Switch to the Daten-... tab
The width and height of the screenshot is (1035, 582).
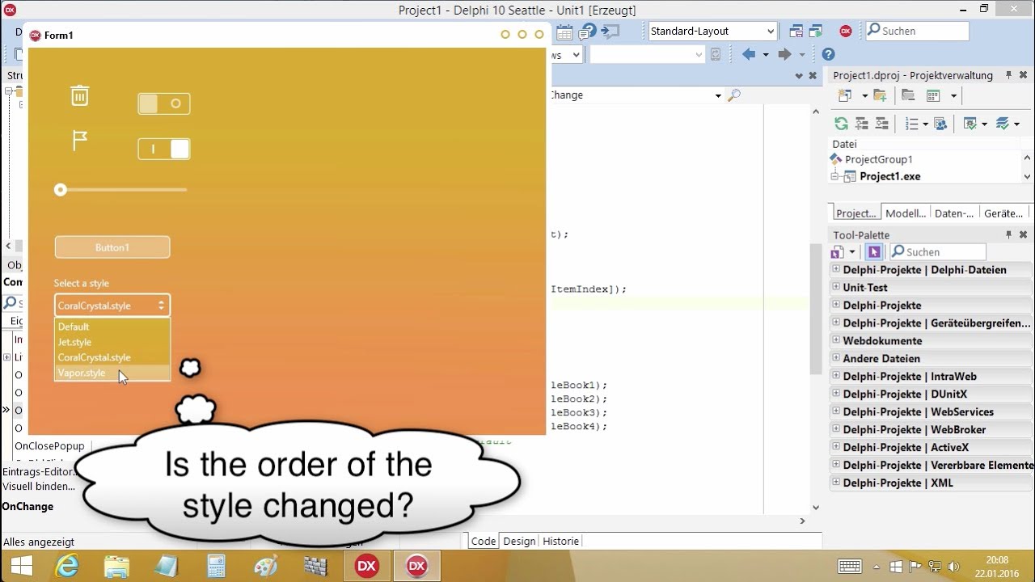[x=954, y=213]
